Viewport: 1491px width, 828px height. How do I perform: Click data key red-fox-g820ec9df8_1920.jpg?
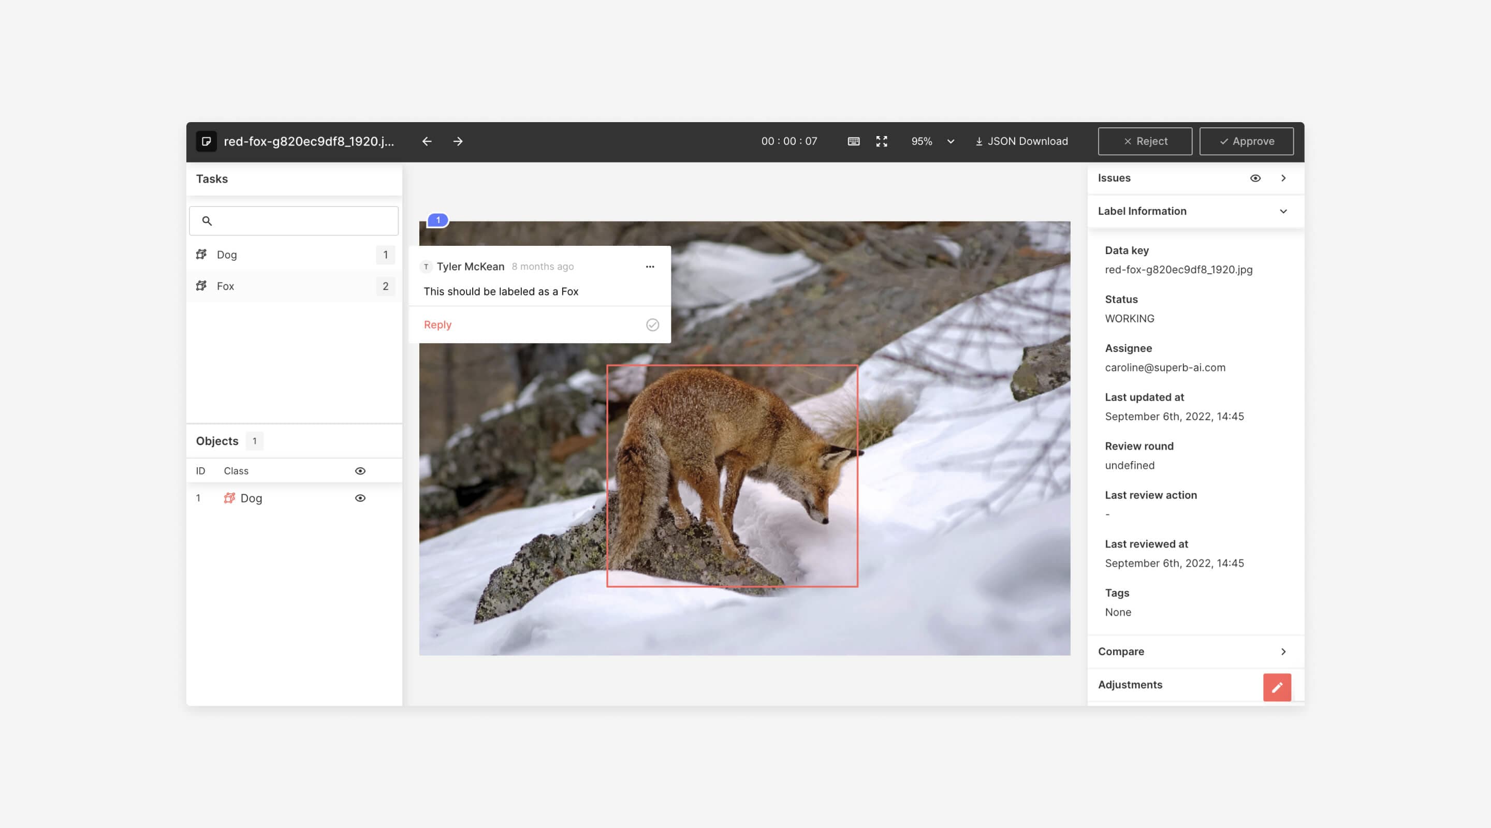tap(1178, 270)
